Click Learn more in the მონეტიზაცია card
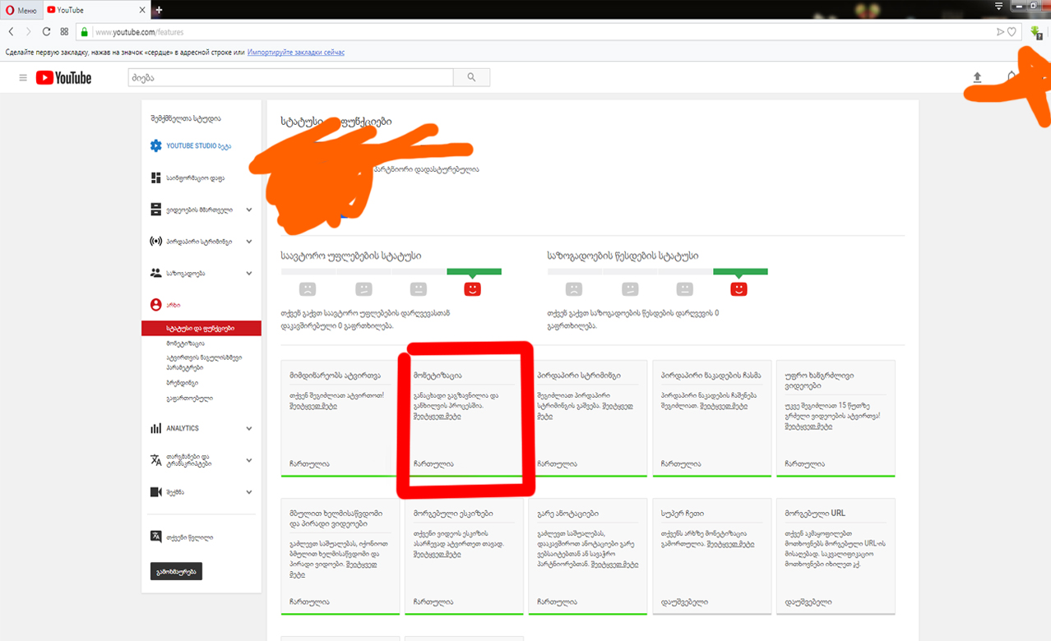The height and width of the screenshot is (641, 1051). coord(437,417)
